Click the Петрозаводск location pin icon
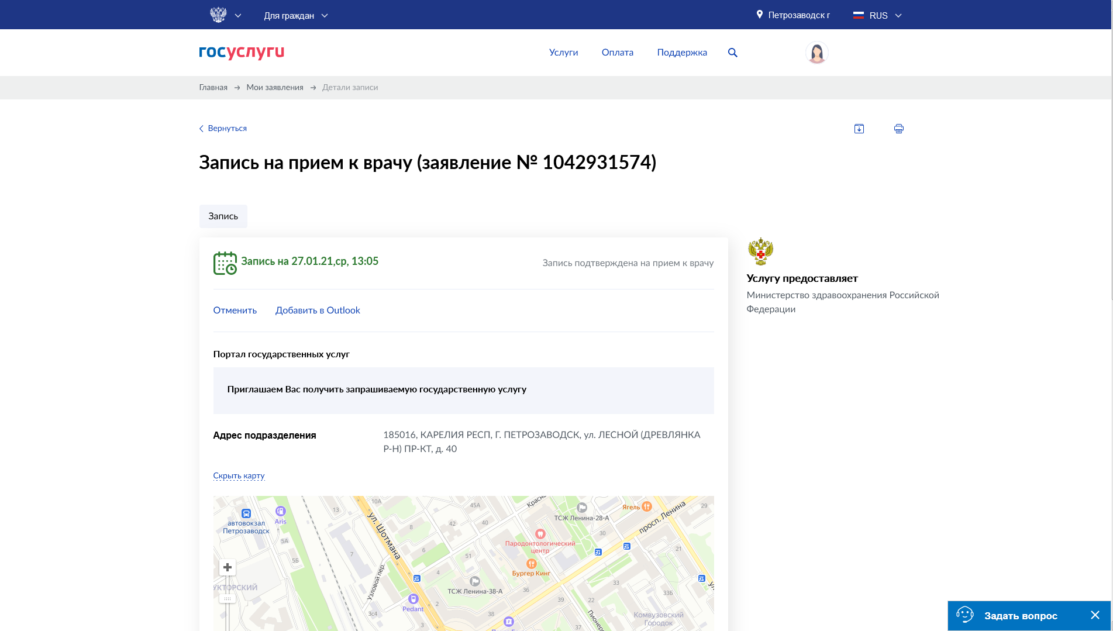This screenshot has height=631, width=1113. [x=760, y=15]
